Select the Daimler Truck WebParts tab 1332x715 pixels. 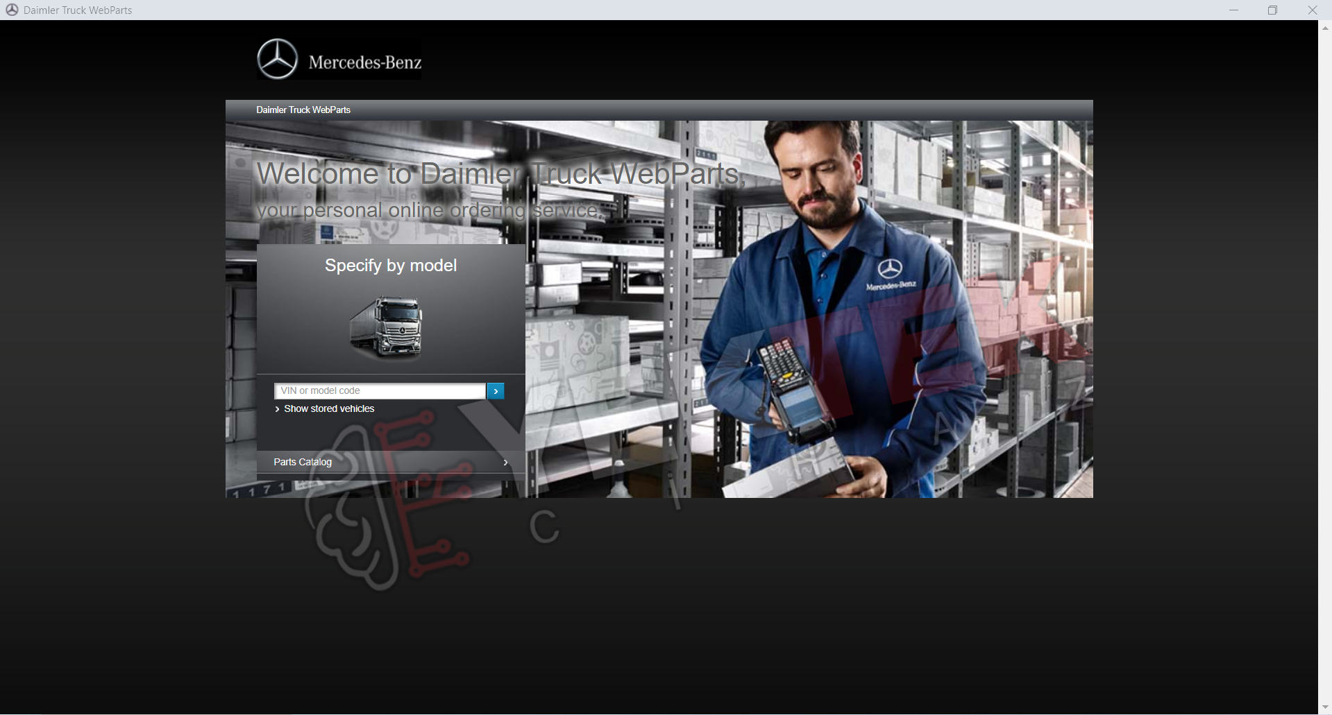[303, 110]
